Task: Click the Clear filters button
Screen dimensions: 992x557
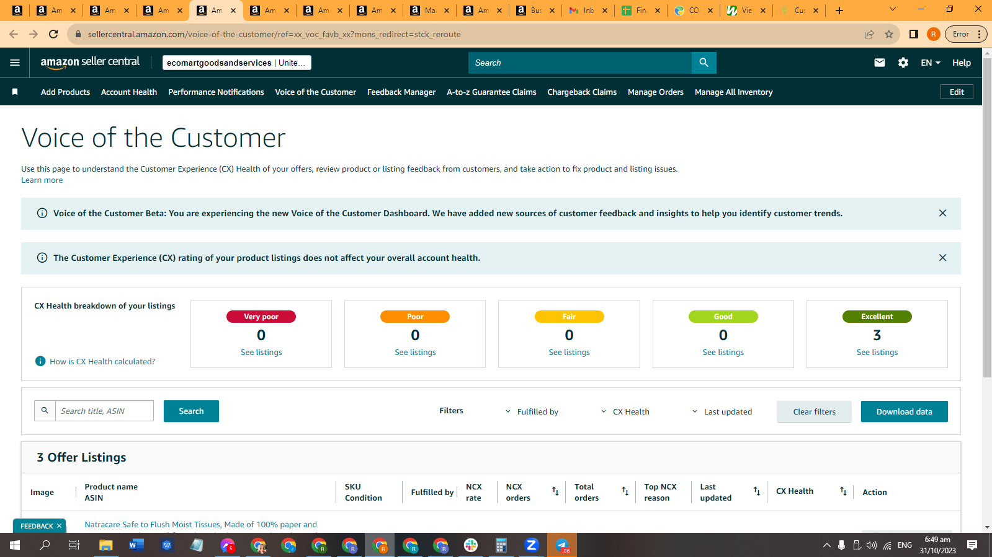Action: tap(814, 411)
